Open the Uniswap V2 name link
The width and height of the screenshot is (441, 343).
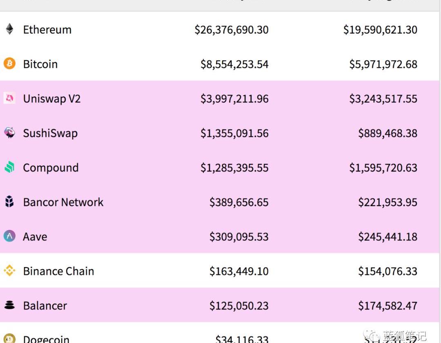pos(51,99)
